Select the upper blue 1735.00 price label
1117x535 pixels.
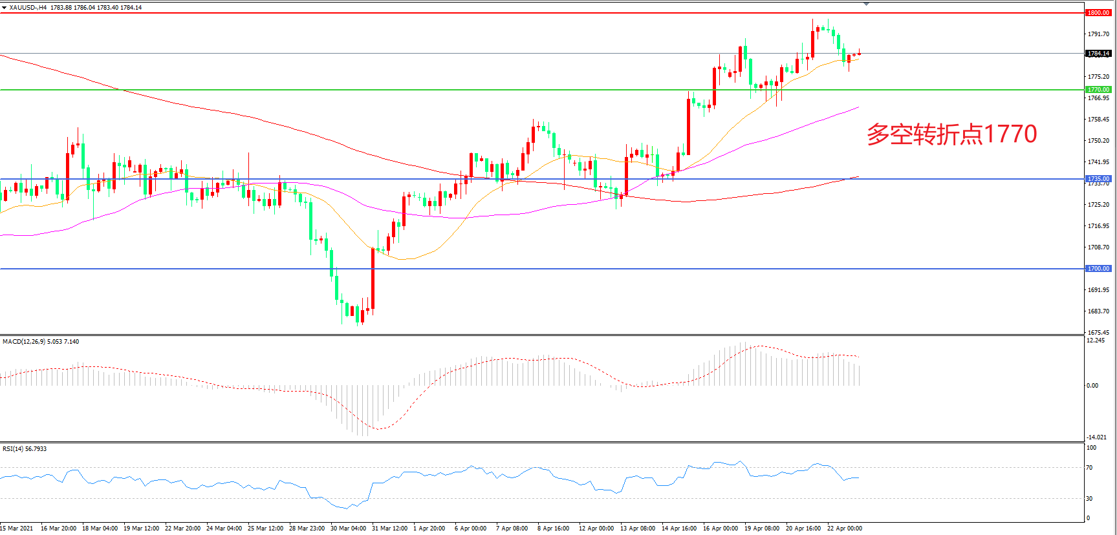click(1098, 179)
